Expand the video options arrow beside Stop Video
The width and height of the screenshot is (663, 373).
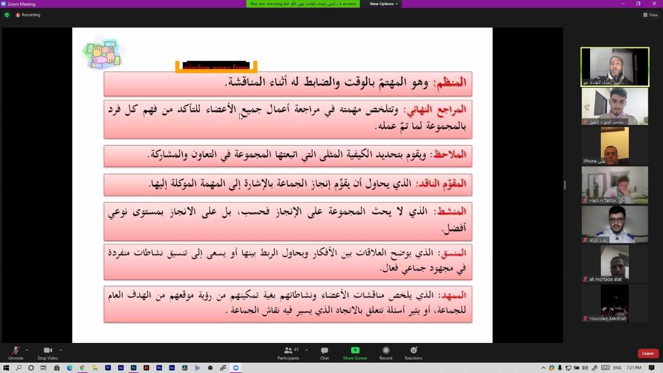61,350
